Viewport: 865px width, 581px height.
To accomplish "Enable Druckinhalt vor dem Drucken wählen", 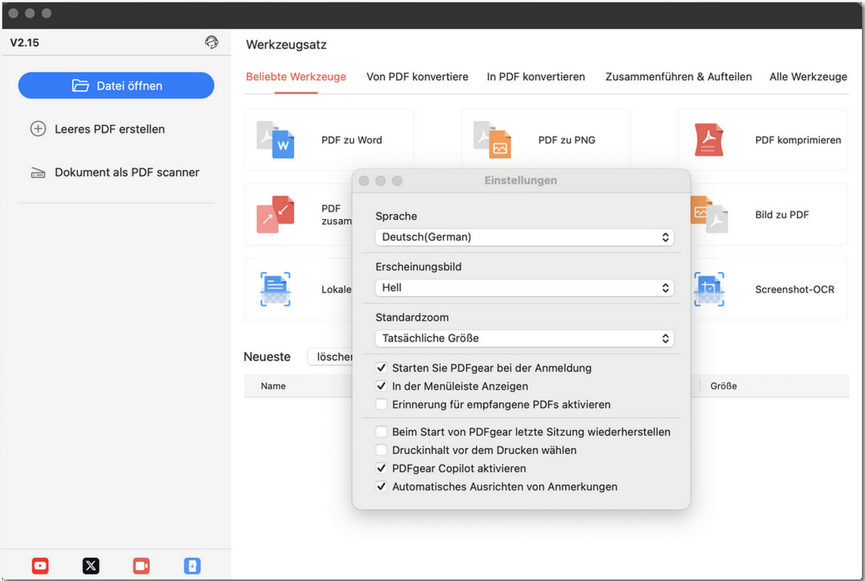I will (382, 450).
